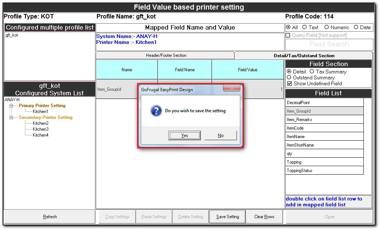Select the Date filter radio button

(x=356, y=27)
